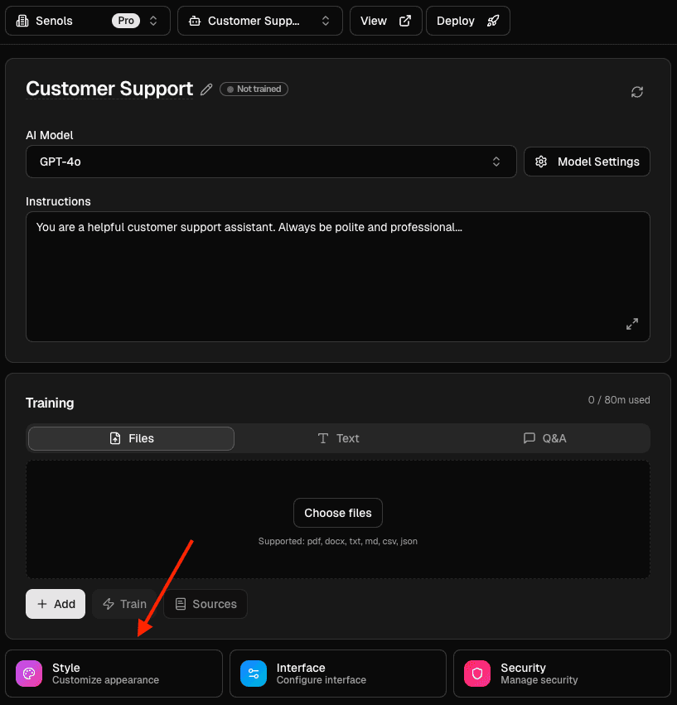The image size is (677, 705).
Task: Click the rocket icon on the Deploy button
Action: pos(493,21)
